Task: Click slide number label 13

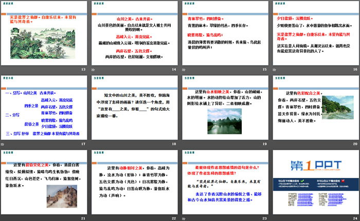Action: point(83,69)
